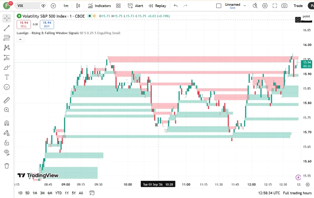314x198 pixels.
Task: Select the 1M date range
Action: [x=35, y=193]
